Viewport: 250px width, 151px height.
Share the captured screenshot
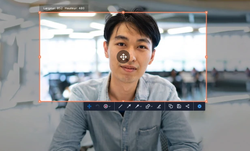(188, 106)
